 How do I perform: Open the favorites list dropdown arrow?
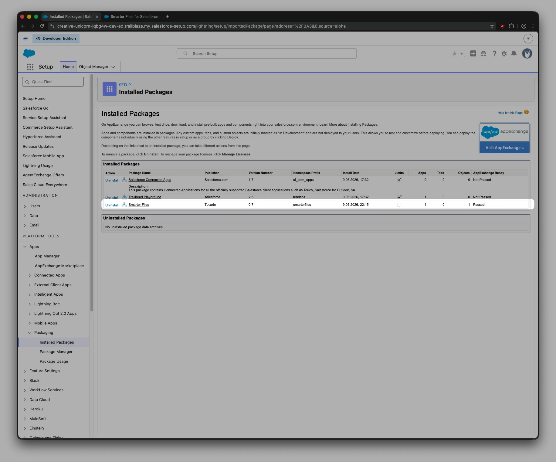click(462, 54)
